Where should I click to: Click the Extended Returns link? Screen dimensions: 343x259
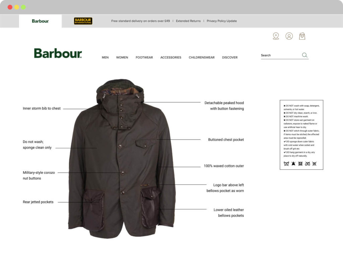pyautogui.click(x=188, y=21)
